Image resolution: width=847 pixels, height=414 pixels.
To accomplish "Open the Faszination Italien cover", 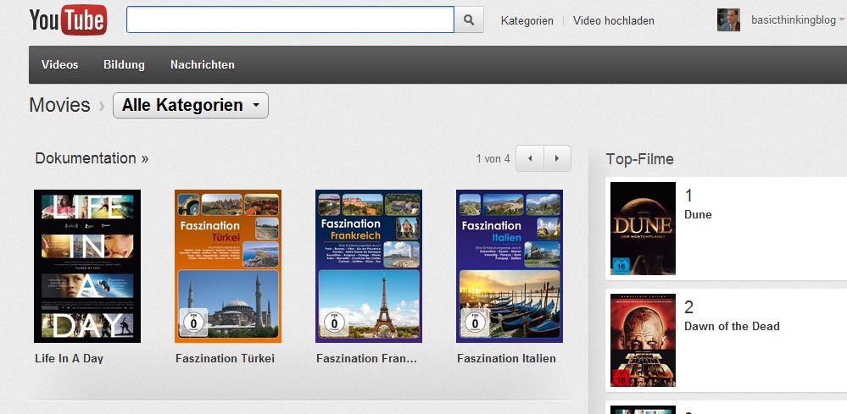I will click(x=510, y=267).
